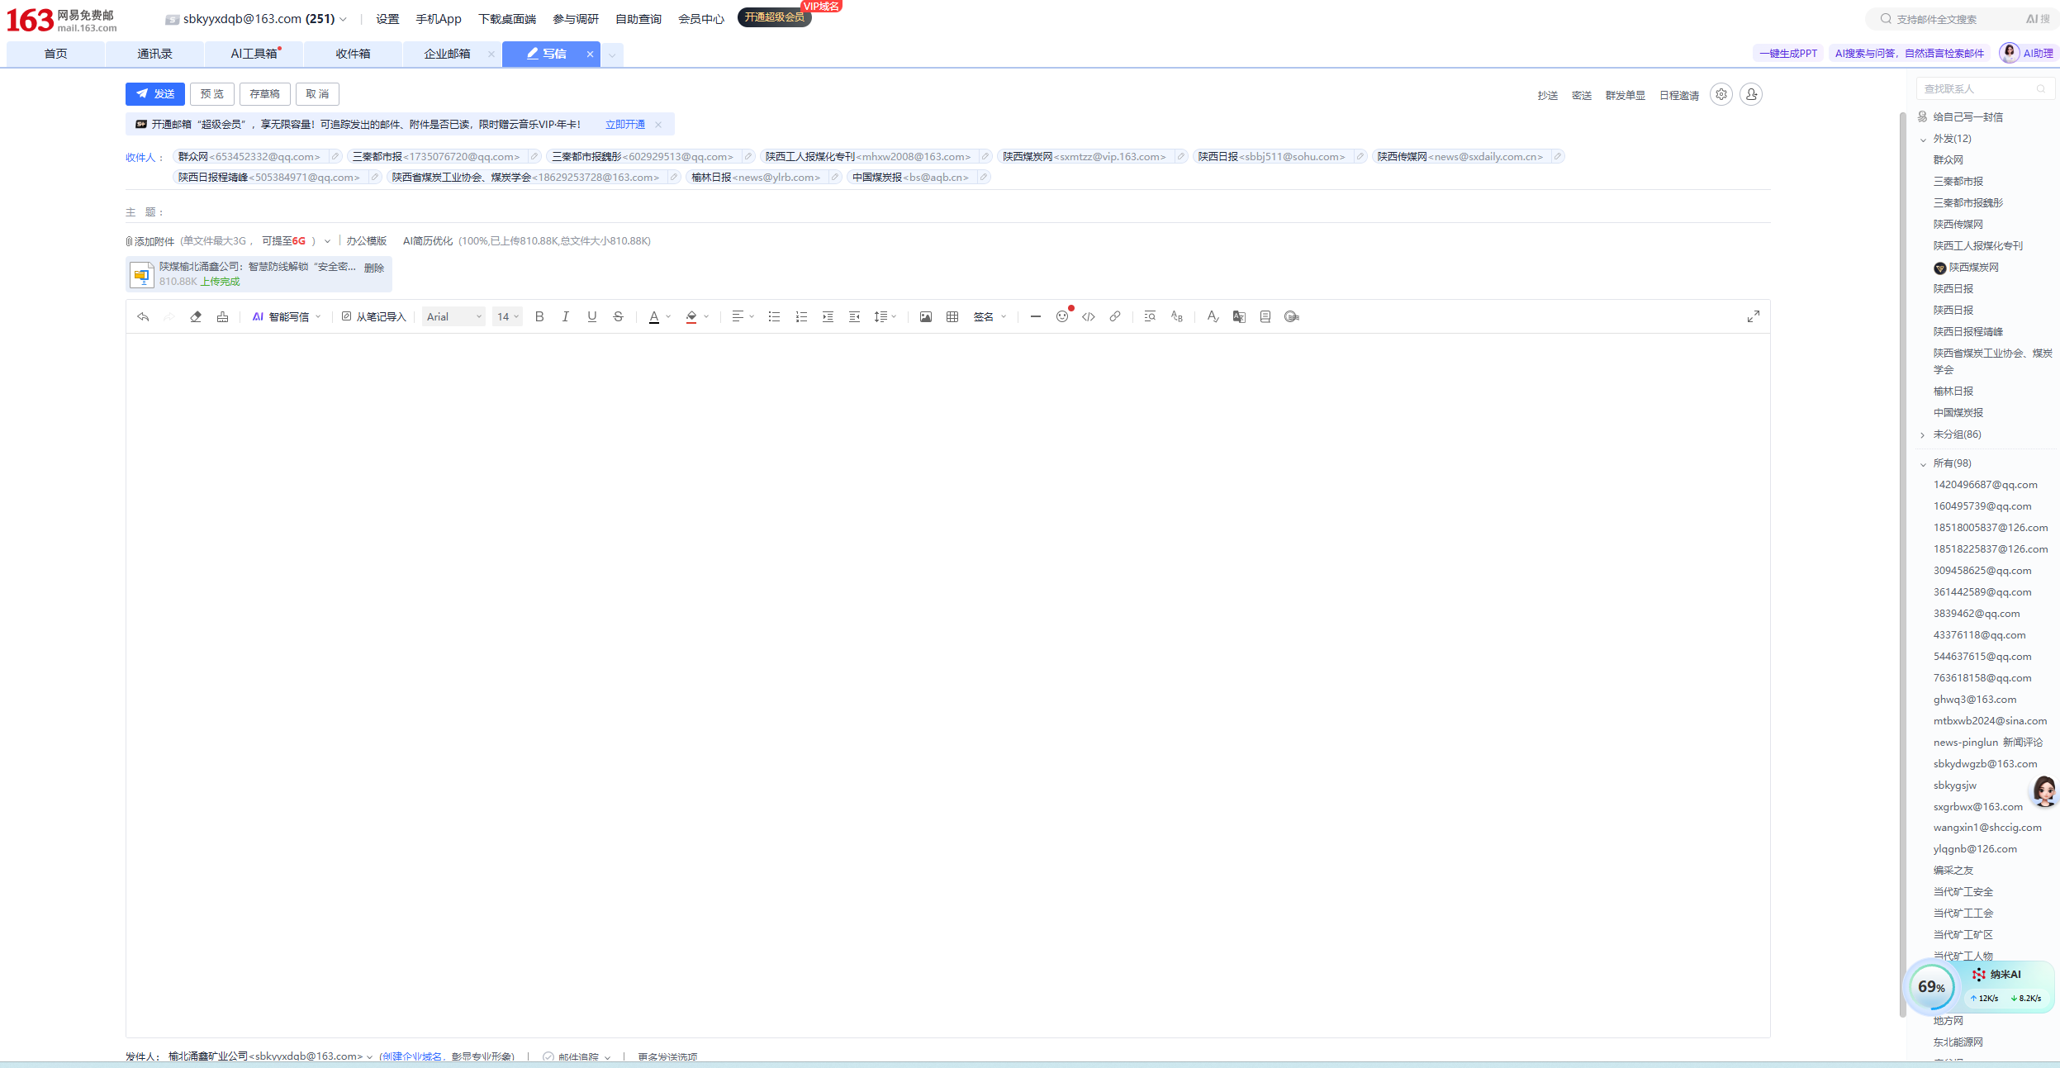The width and height of the screenshot is (2060, 1068).
Task: Insert a table via toolbar icon
Action: (x=952, y=317)
